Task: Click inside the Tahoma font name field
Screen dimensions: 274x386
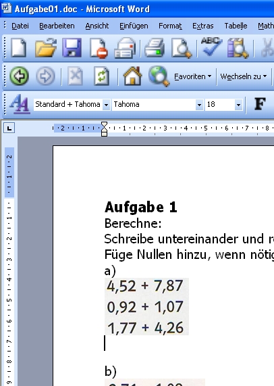Action: (x=154, y=105)
